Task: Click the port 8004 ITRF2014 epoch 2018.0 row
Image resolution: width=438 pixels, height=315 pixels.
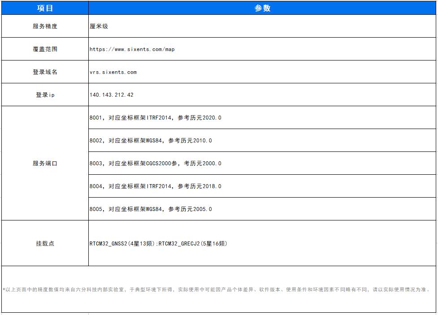Action: pos(155,186)
